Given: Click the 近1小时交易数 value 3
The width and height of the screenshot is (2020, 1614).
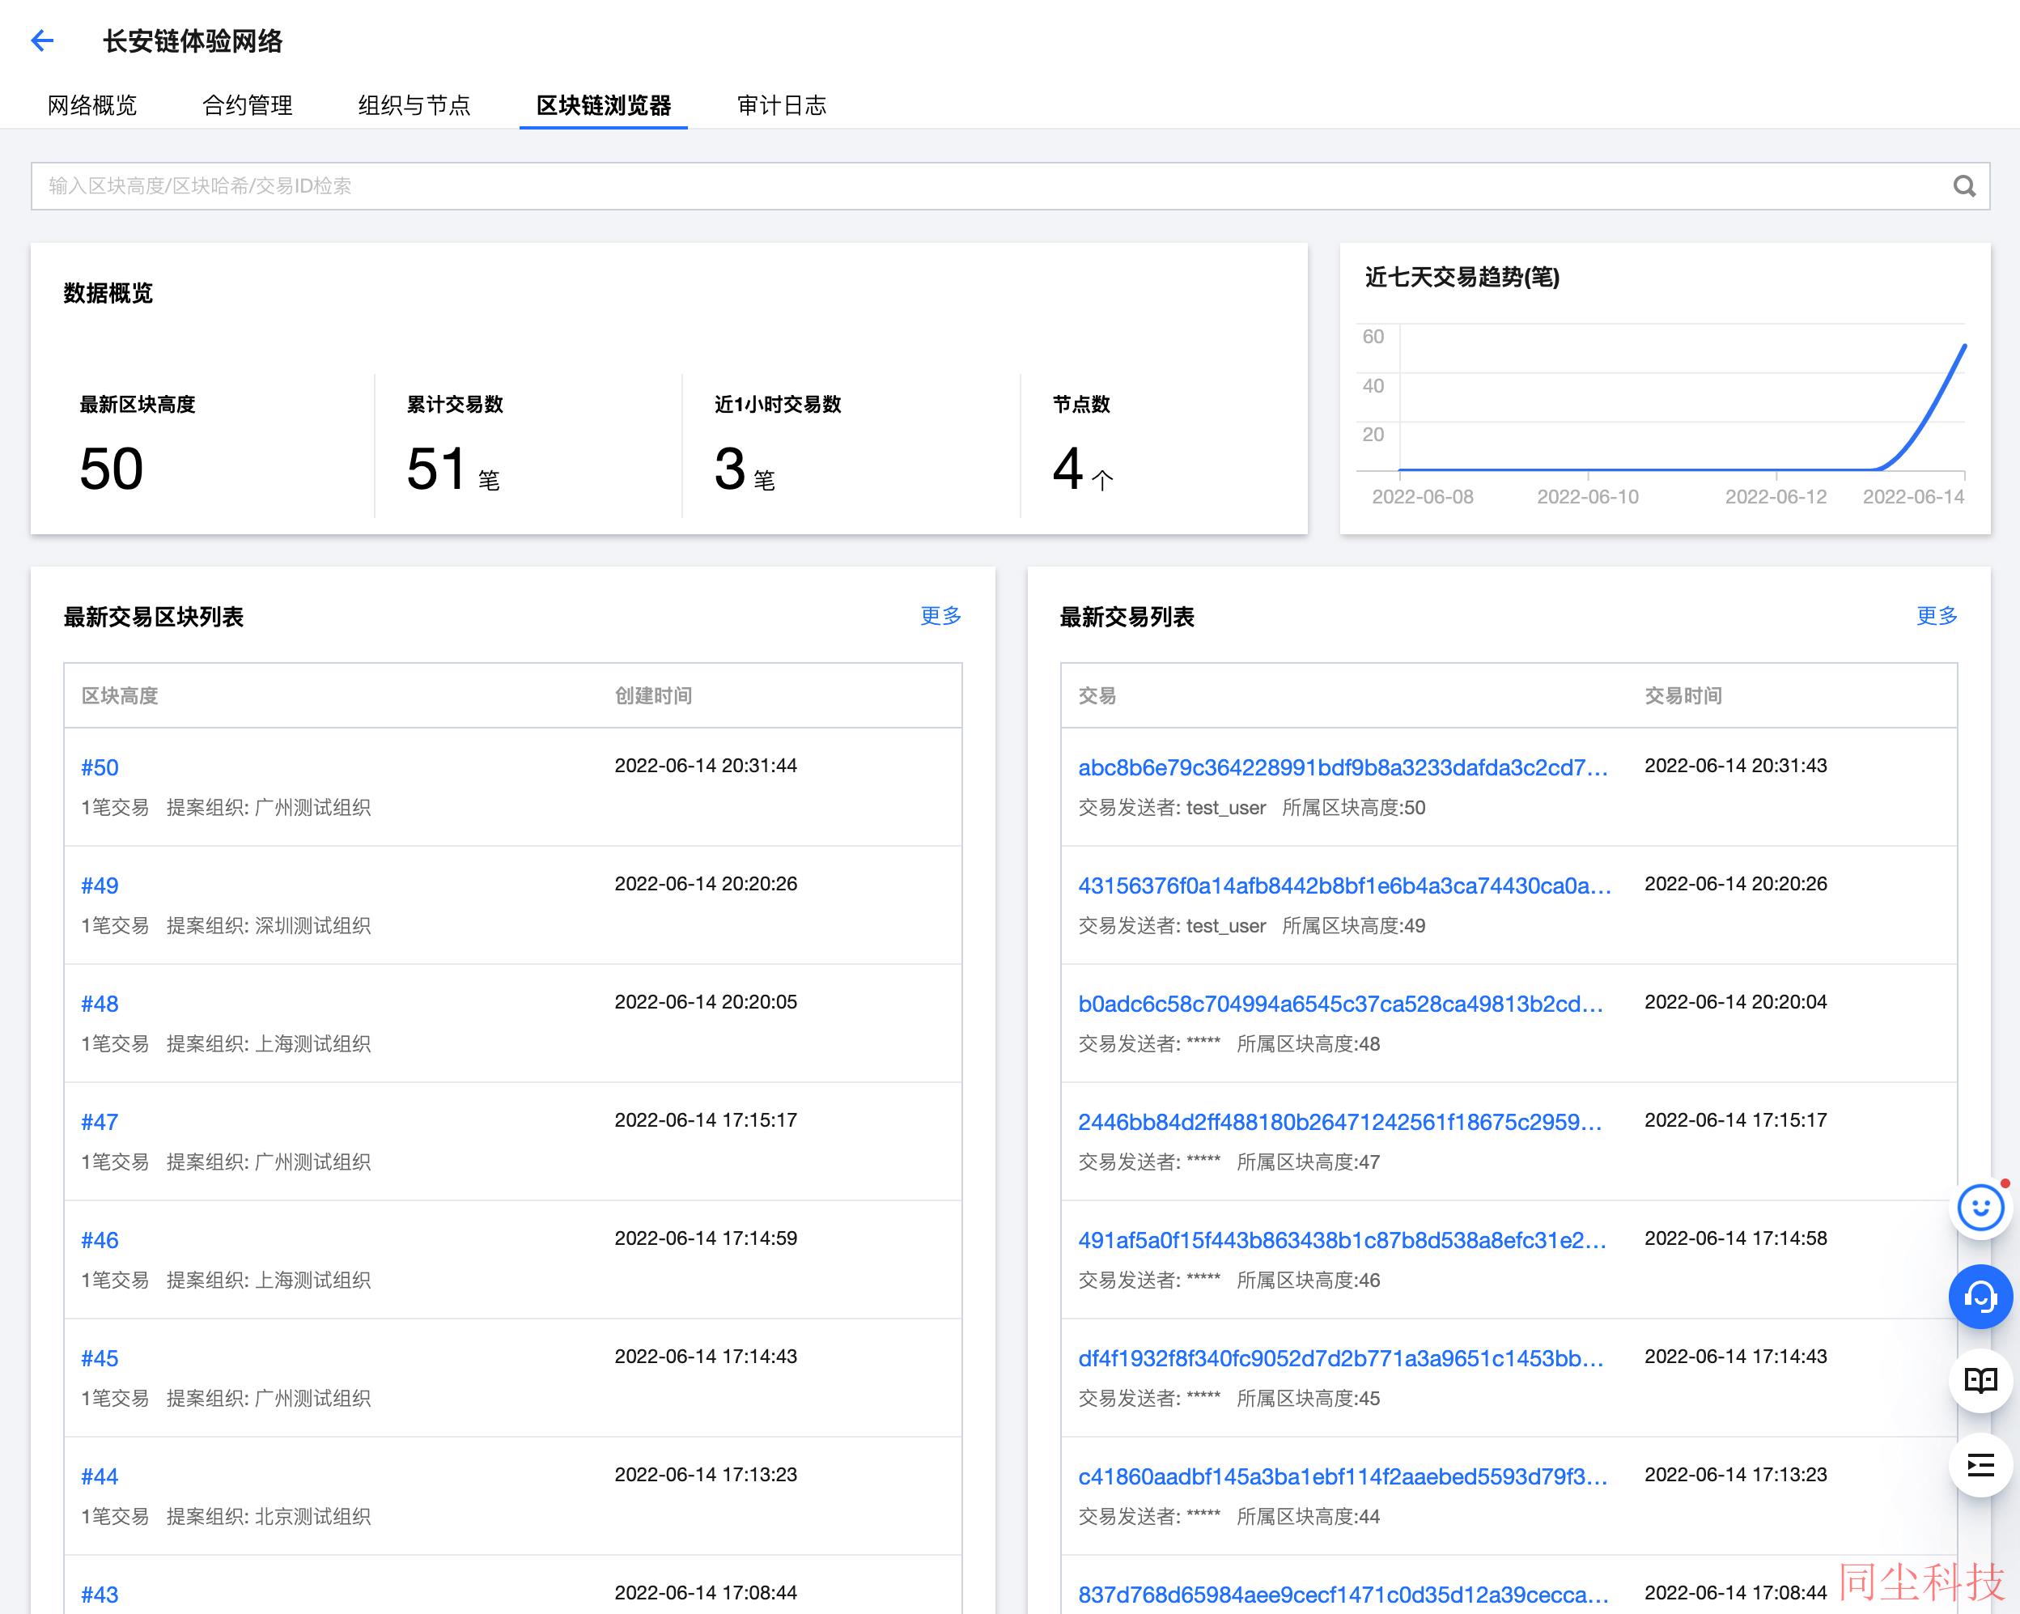Looking at the screenshot, I should [x=730, y=469].
